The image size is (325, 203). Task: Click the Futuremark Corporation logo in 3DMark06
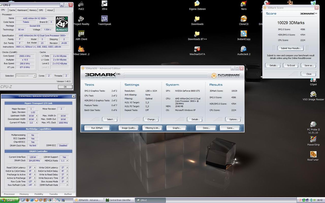point(225,75)
